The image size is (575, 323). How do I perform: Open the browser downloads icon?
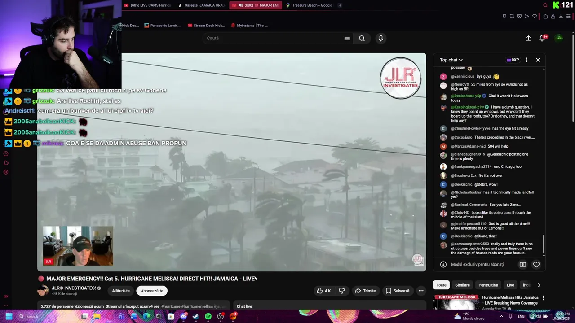pyautogui.click(x=561, y=16)
